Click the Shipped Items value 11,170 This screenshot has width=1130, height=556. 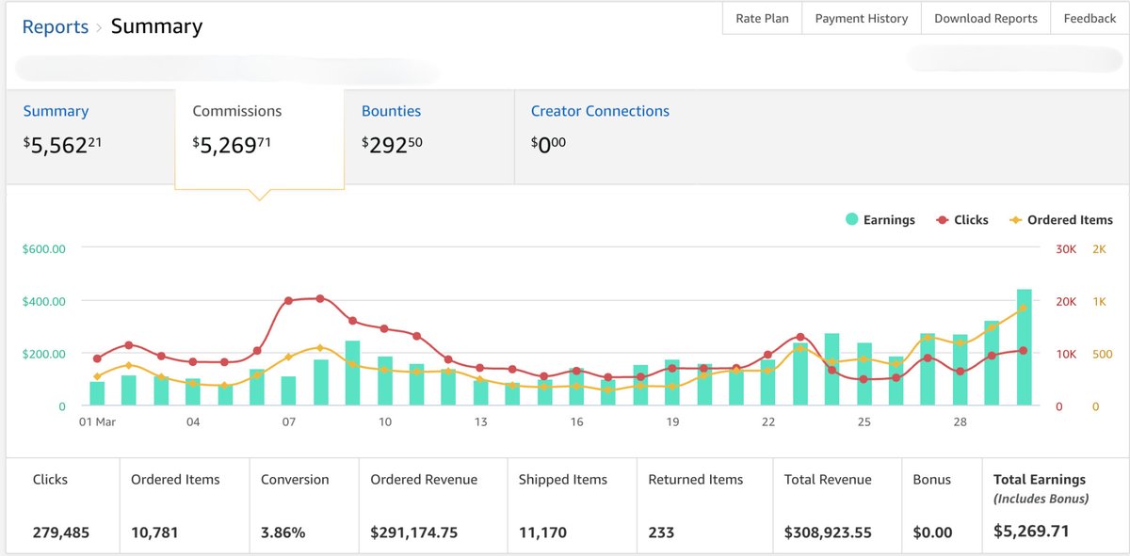pyautogui.click(x=542, y=532)
